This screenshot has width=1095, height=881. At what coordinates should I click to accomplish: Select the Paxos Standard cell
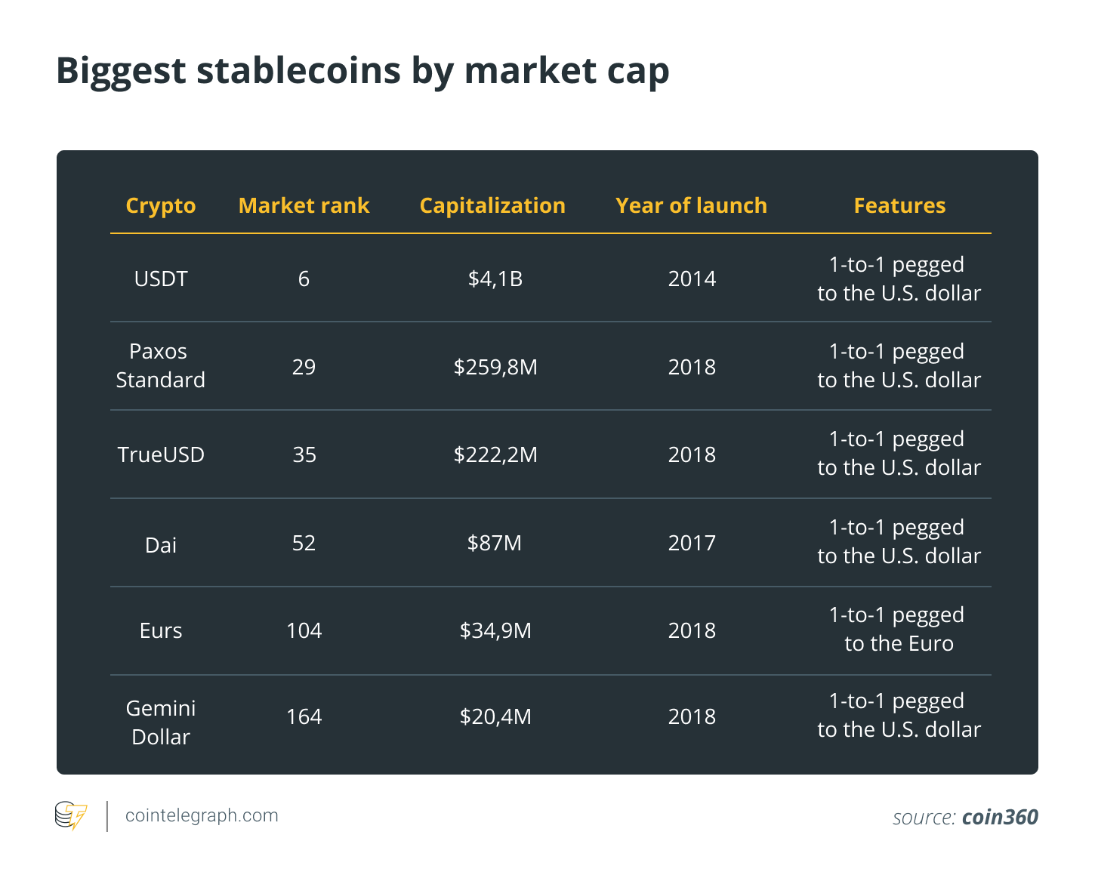click(x=160, y=365)
